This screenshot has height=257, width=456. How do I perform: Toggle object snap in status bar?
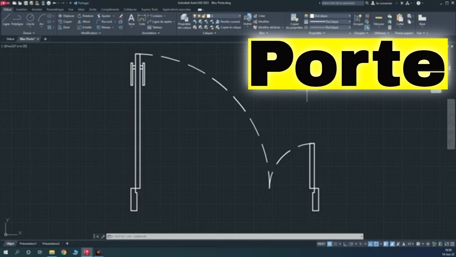coord(377,244)
